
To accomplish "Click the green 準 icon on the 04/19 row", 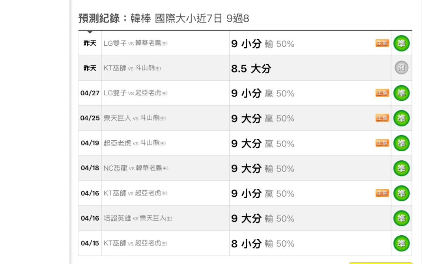I will (402, 143).
